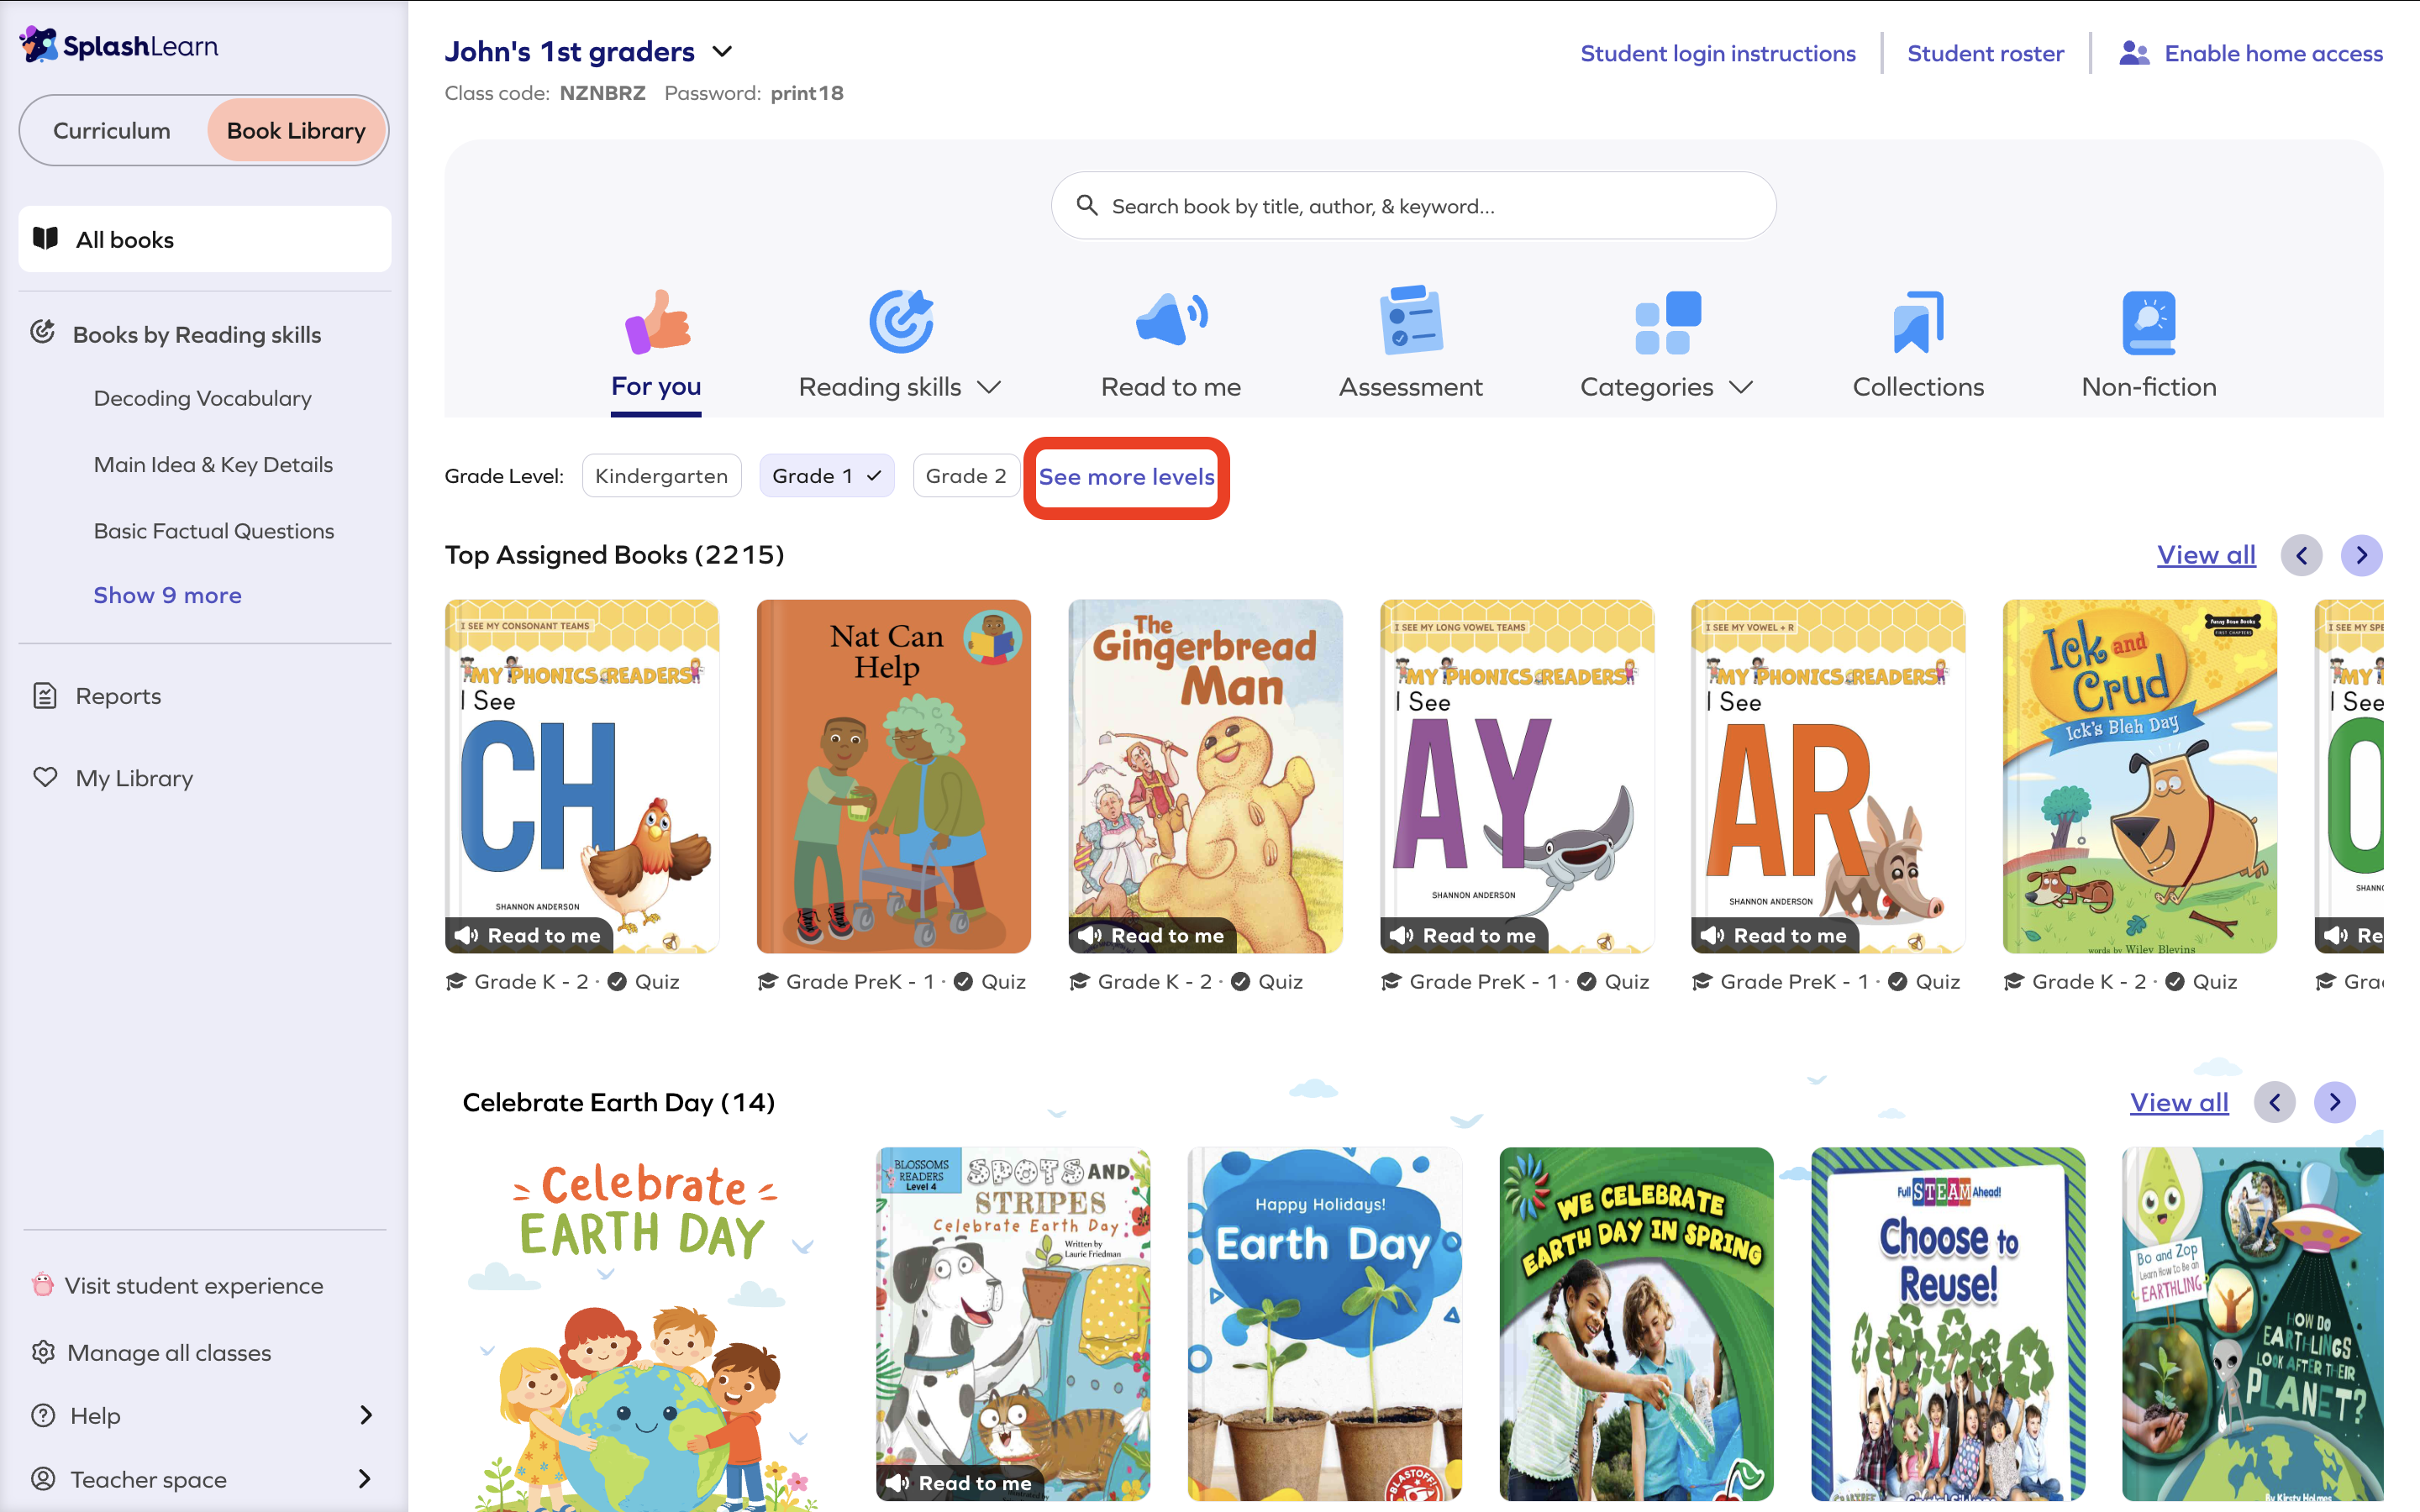Screen dimensions: 2420x1512
Task: Click the Reports document icon
Action: tap(45, 695)
